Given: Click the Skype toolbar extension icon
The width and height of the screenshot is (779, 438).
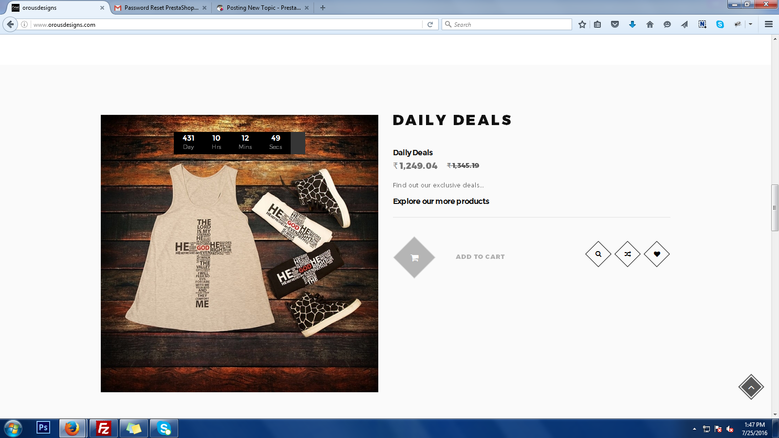Looking at the screenshot, I should (720, 24).
